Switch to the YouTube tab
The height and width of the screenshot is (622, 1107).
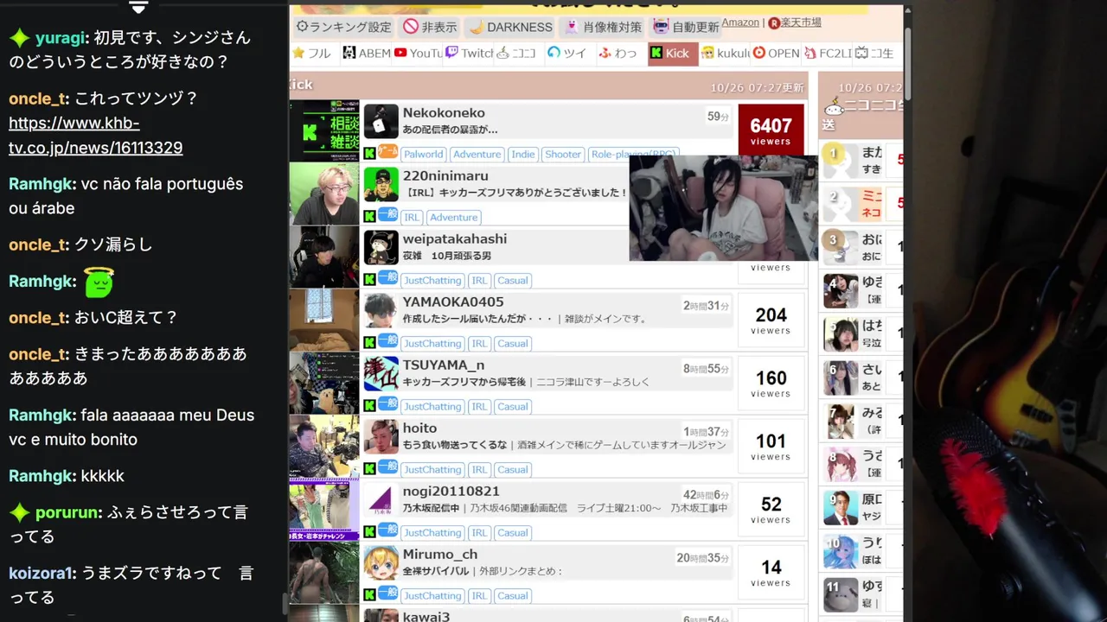[x=418, y=53]
